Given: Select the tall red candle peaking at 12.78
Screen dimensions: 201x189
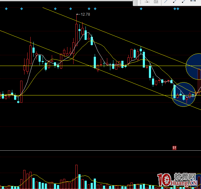Looking at the screenshot, I should pos(76,35).
